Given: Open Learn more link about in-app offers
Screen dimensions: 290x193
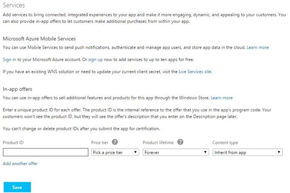Looking at the screenshot, I should pyautogui.click(x=221, y=97).
